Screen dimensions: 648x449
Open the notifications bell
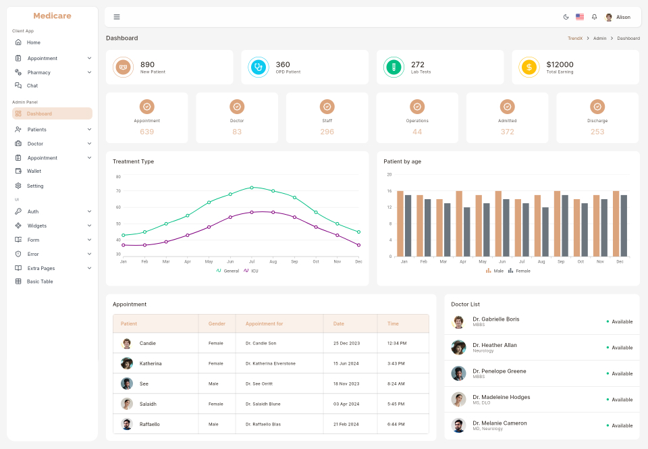594,17
